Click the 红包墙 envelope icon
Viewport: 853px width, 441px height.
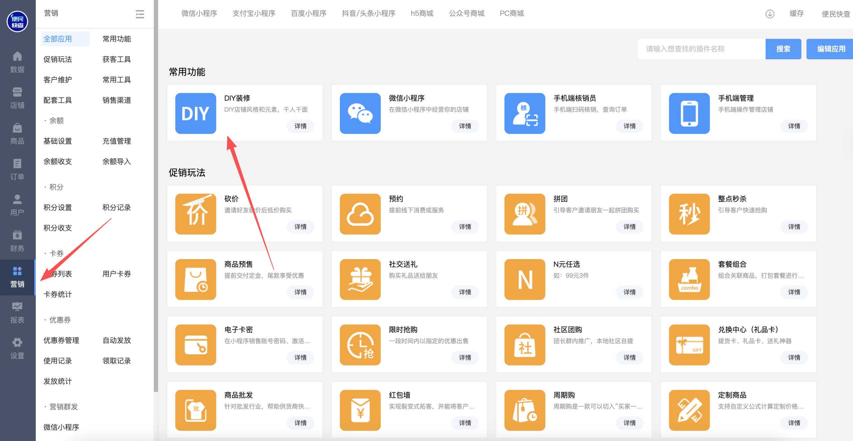coord(360,410)
